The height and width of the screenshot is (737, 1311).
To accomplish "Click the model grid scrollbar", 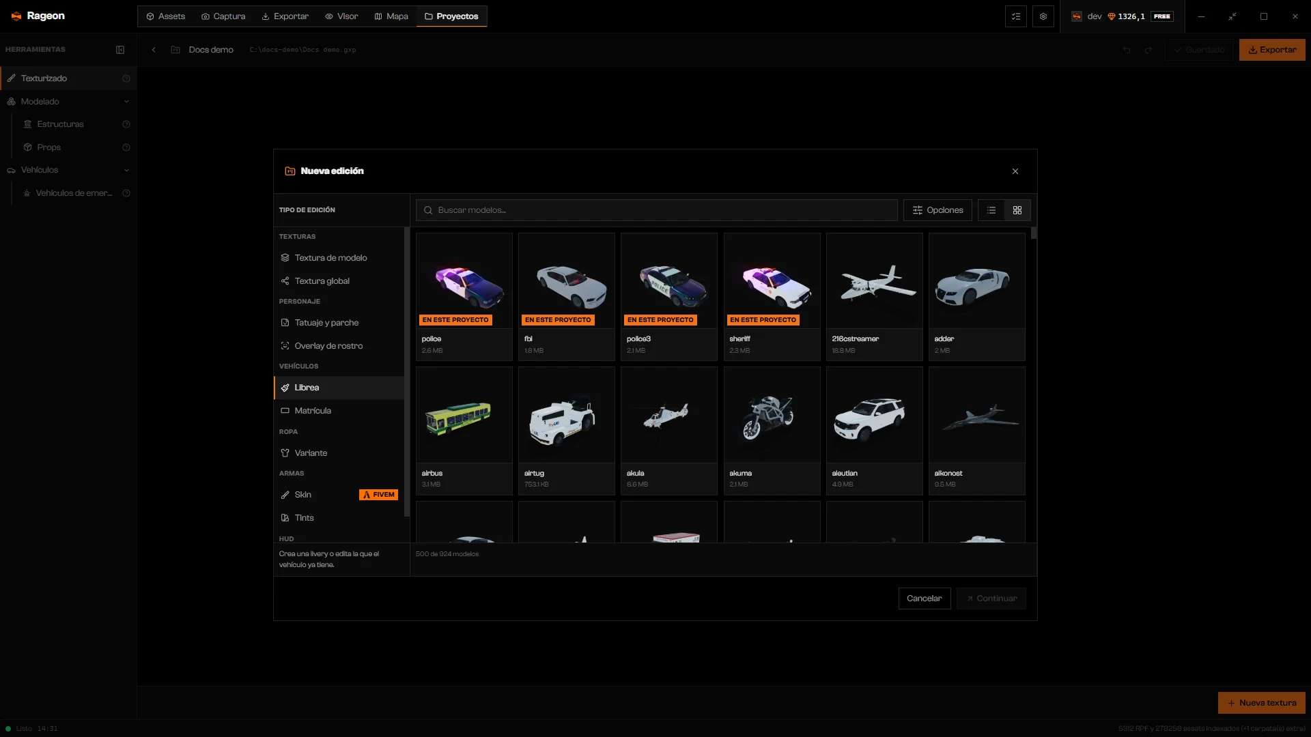I will tap(1034, 233).
